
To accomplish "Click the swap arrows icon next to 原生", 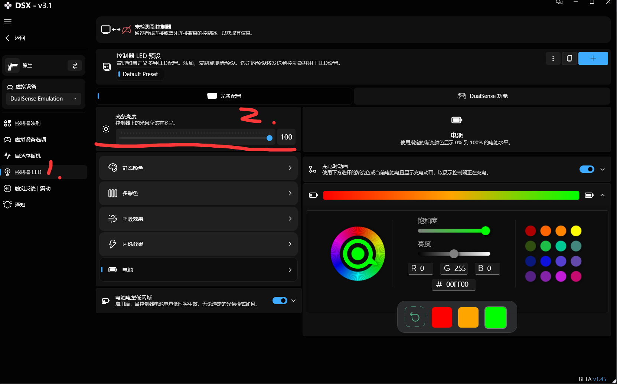I will (x=75, y=66).
